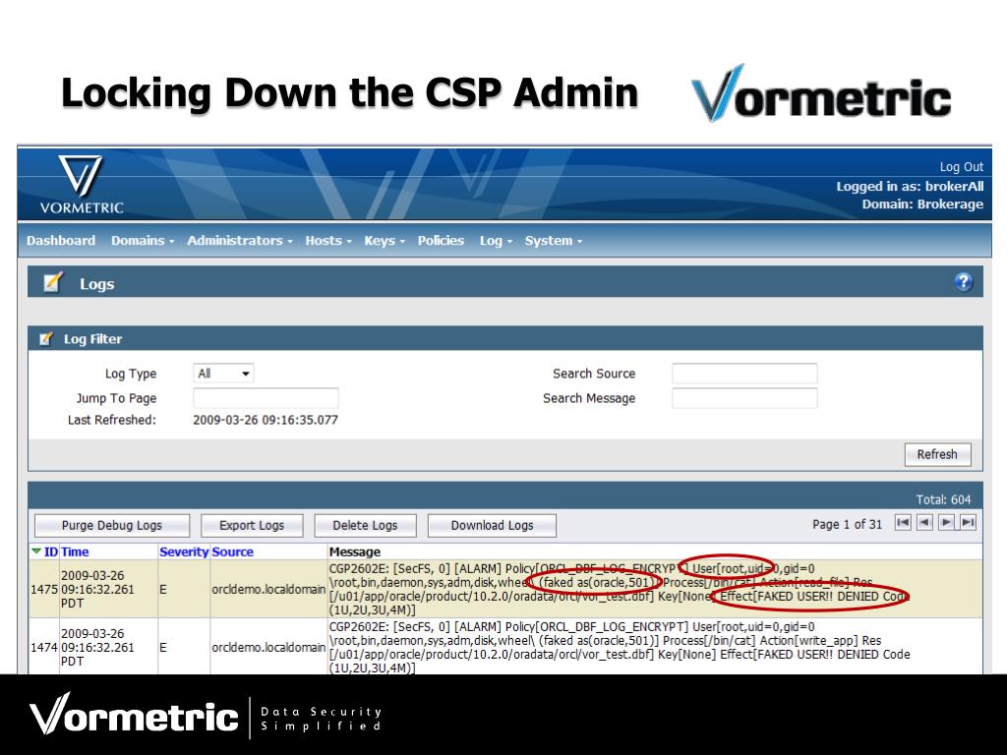The image size is (1007, 755).
Task: Expand the Hosts menu
Action: (328, 241)
